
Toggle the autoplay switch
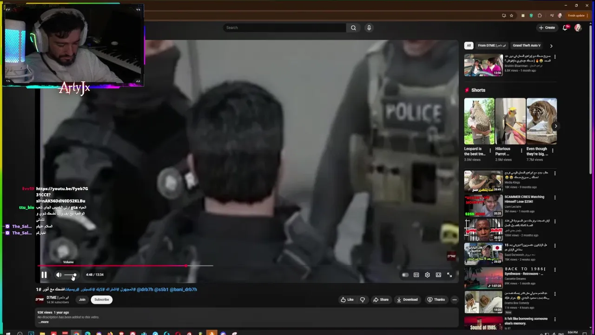click(405, 275)
